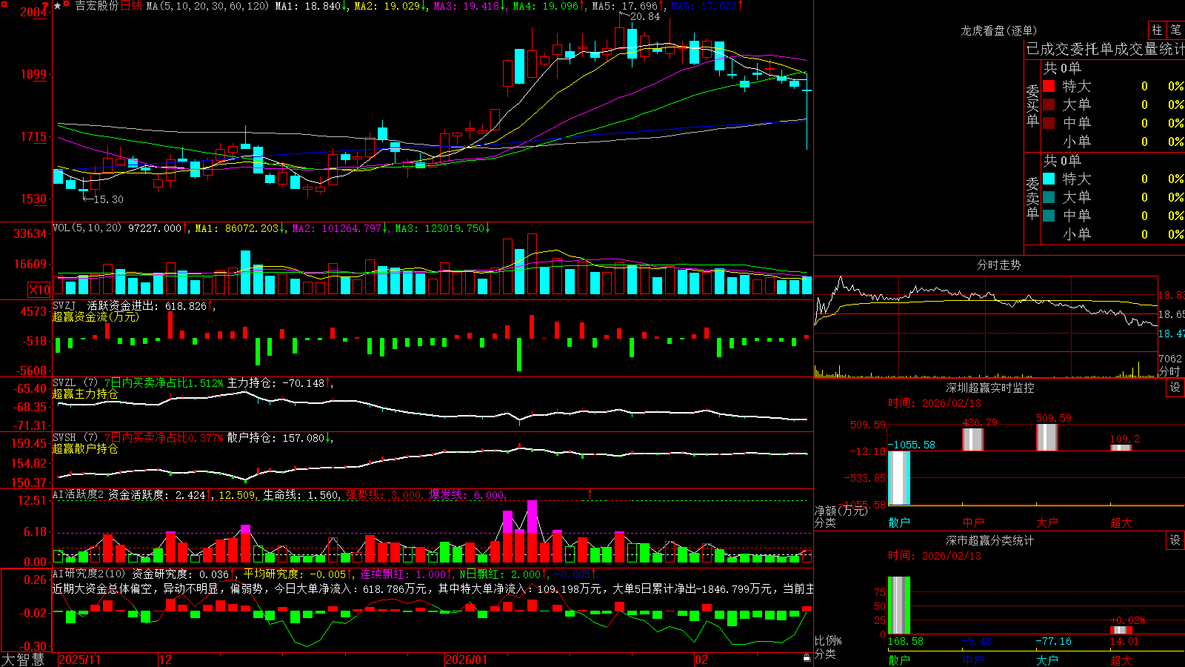Screen dimensions: 1185x667
Task: Click the X10 volume scale box
Action: point(39,290)
